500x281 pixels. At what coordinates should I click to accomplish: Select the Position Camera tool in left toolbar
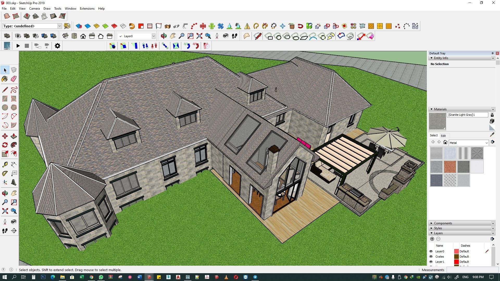click(x=5, y=222)
